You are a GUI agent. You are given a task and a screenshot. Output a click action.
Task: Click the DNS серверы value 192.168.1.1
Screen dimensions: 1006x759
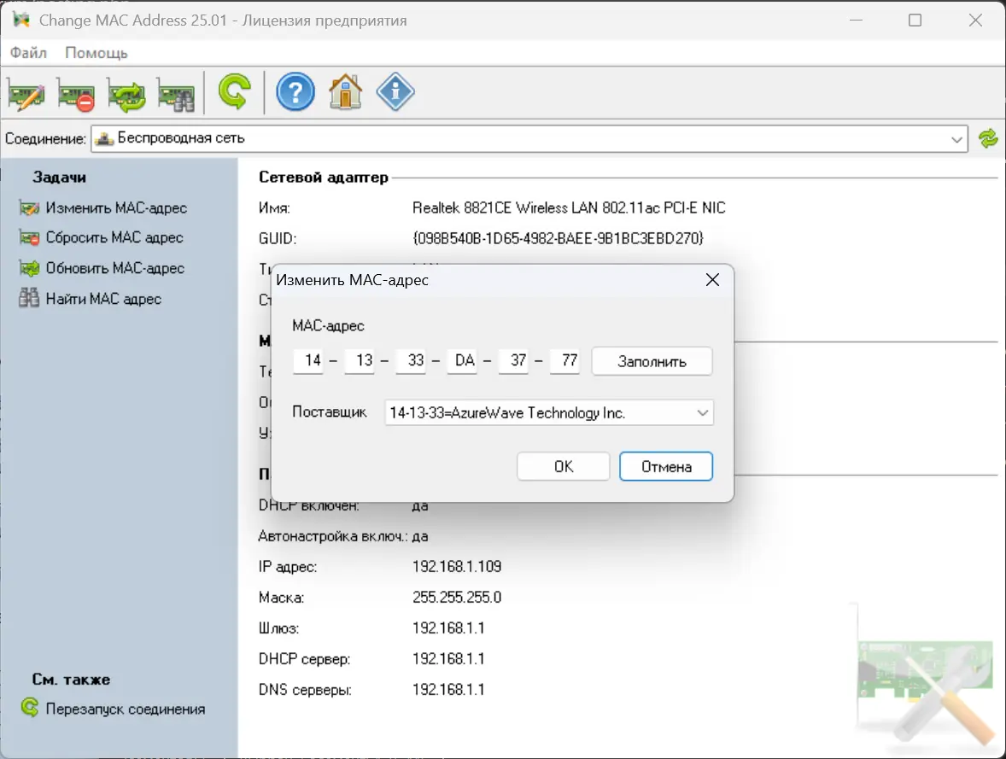click(x=448, y=690)
